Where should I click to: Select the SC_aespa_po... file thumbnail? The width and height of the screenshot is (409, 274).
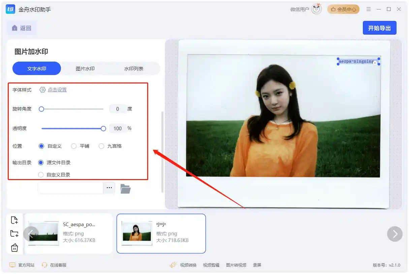(x=44, y=233)
